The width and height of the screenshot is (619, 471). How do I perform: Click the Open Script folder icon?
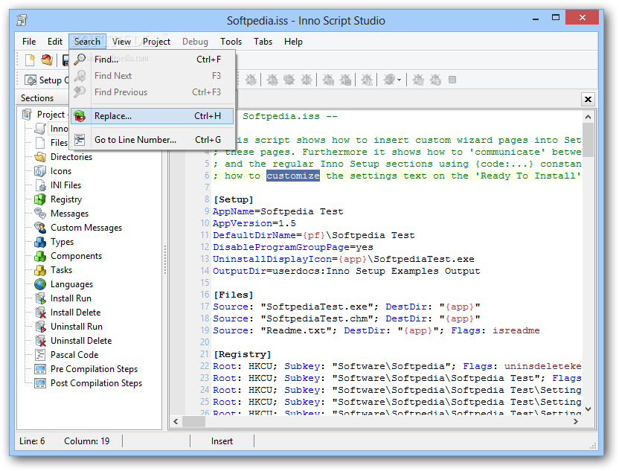pyautogui.click(x=47, y=60)
